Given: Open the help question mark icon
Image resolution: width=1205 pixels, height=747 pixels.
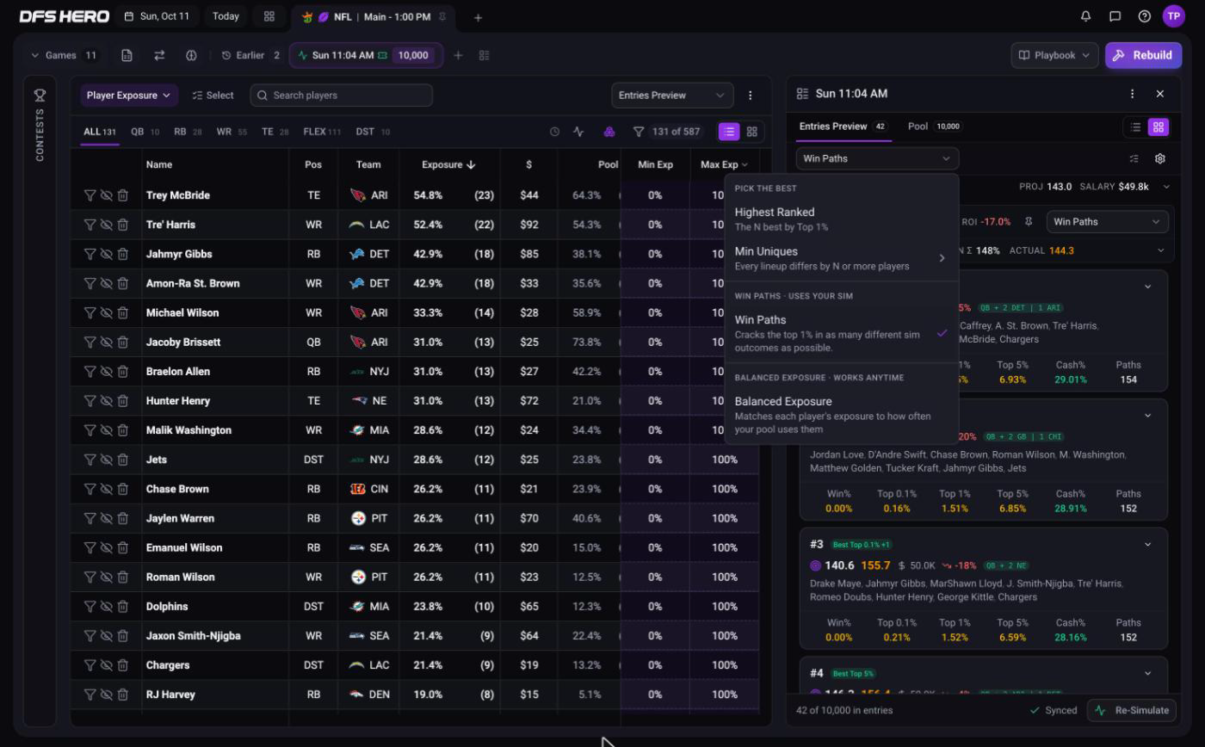Looking at the screenshot, I should click(x=1145, y=16).
